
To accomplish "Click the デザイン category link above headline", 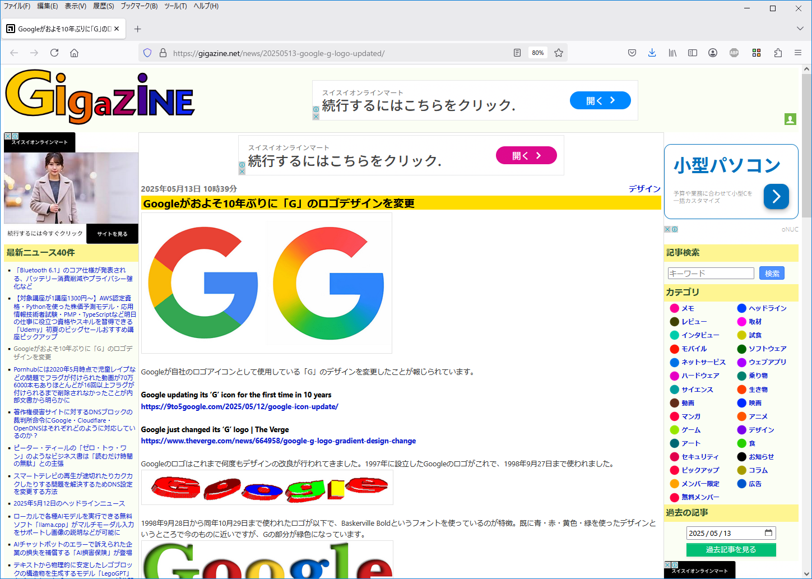I will pyautogui.click(x=644, y=189).
